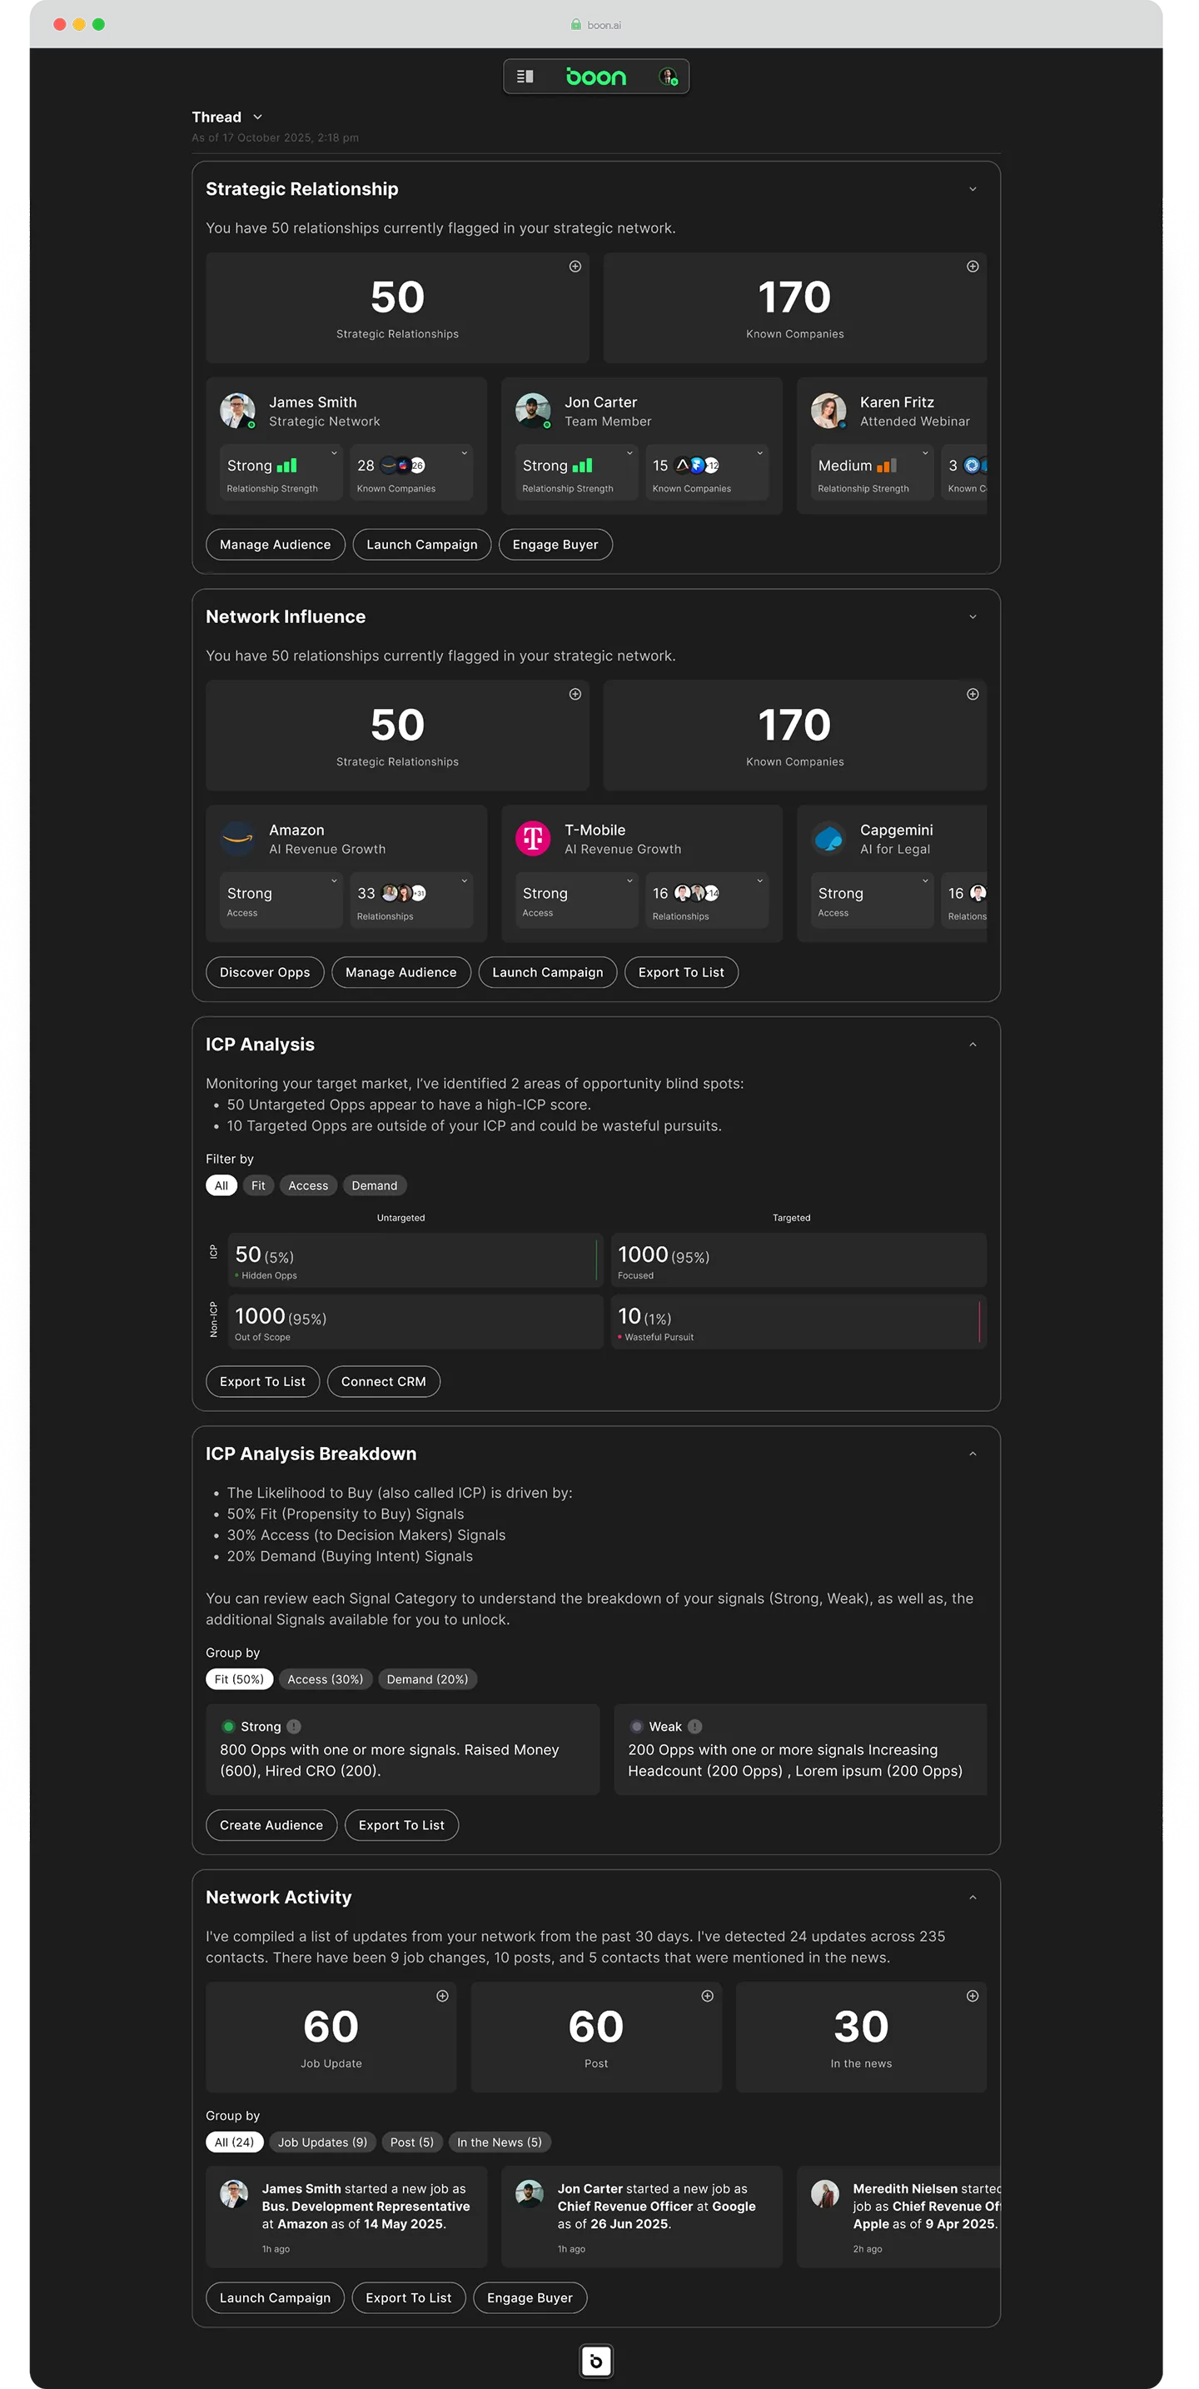Group by Access (30%)
This screenshot has height=2389, width=1199.
click(325, 1678)
